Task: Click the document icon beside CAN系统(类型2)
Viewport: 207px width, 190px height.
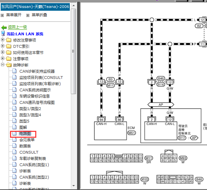Action: tap(15, 177)
